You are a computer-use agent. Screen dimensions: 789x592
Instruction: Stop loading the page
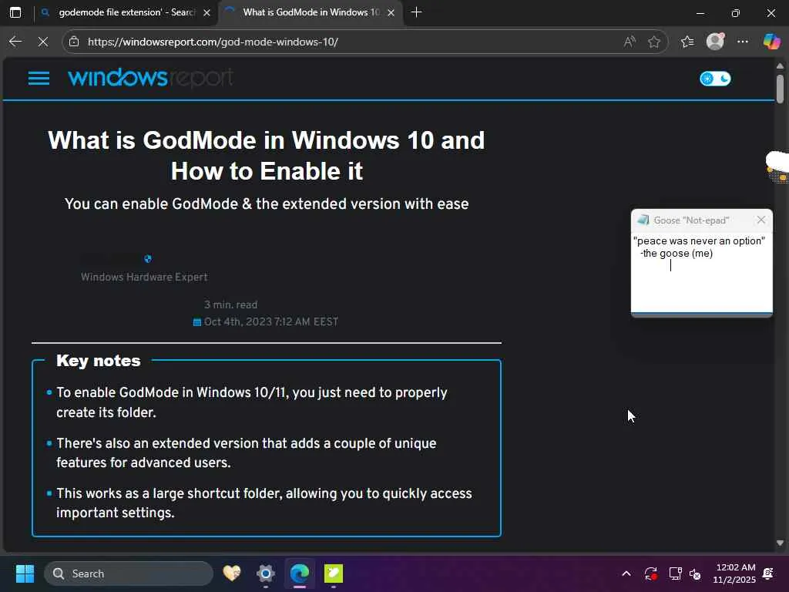coord(43,42)
